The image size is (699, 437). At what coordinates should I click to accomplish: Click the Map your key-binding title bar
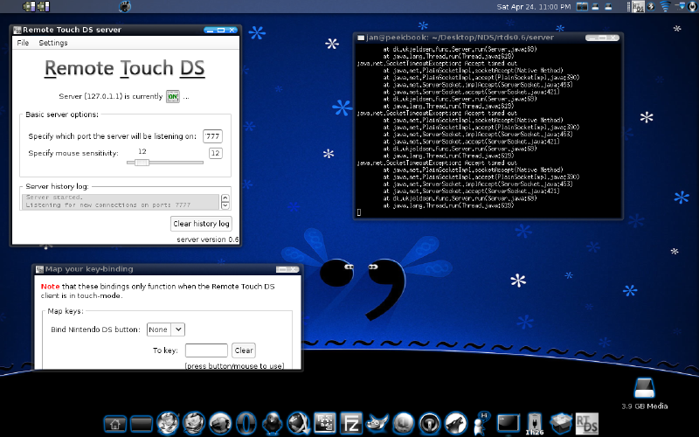168,269
